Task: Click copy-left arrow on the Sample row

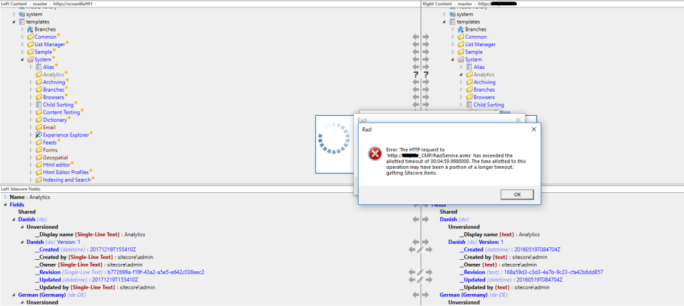Action: coord(416,52)
